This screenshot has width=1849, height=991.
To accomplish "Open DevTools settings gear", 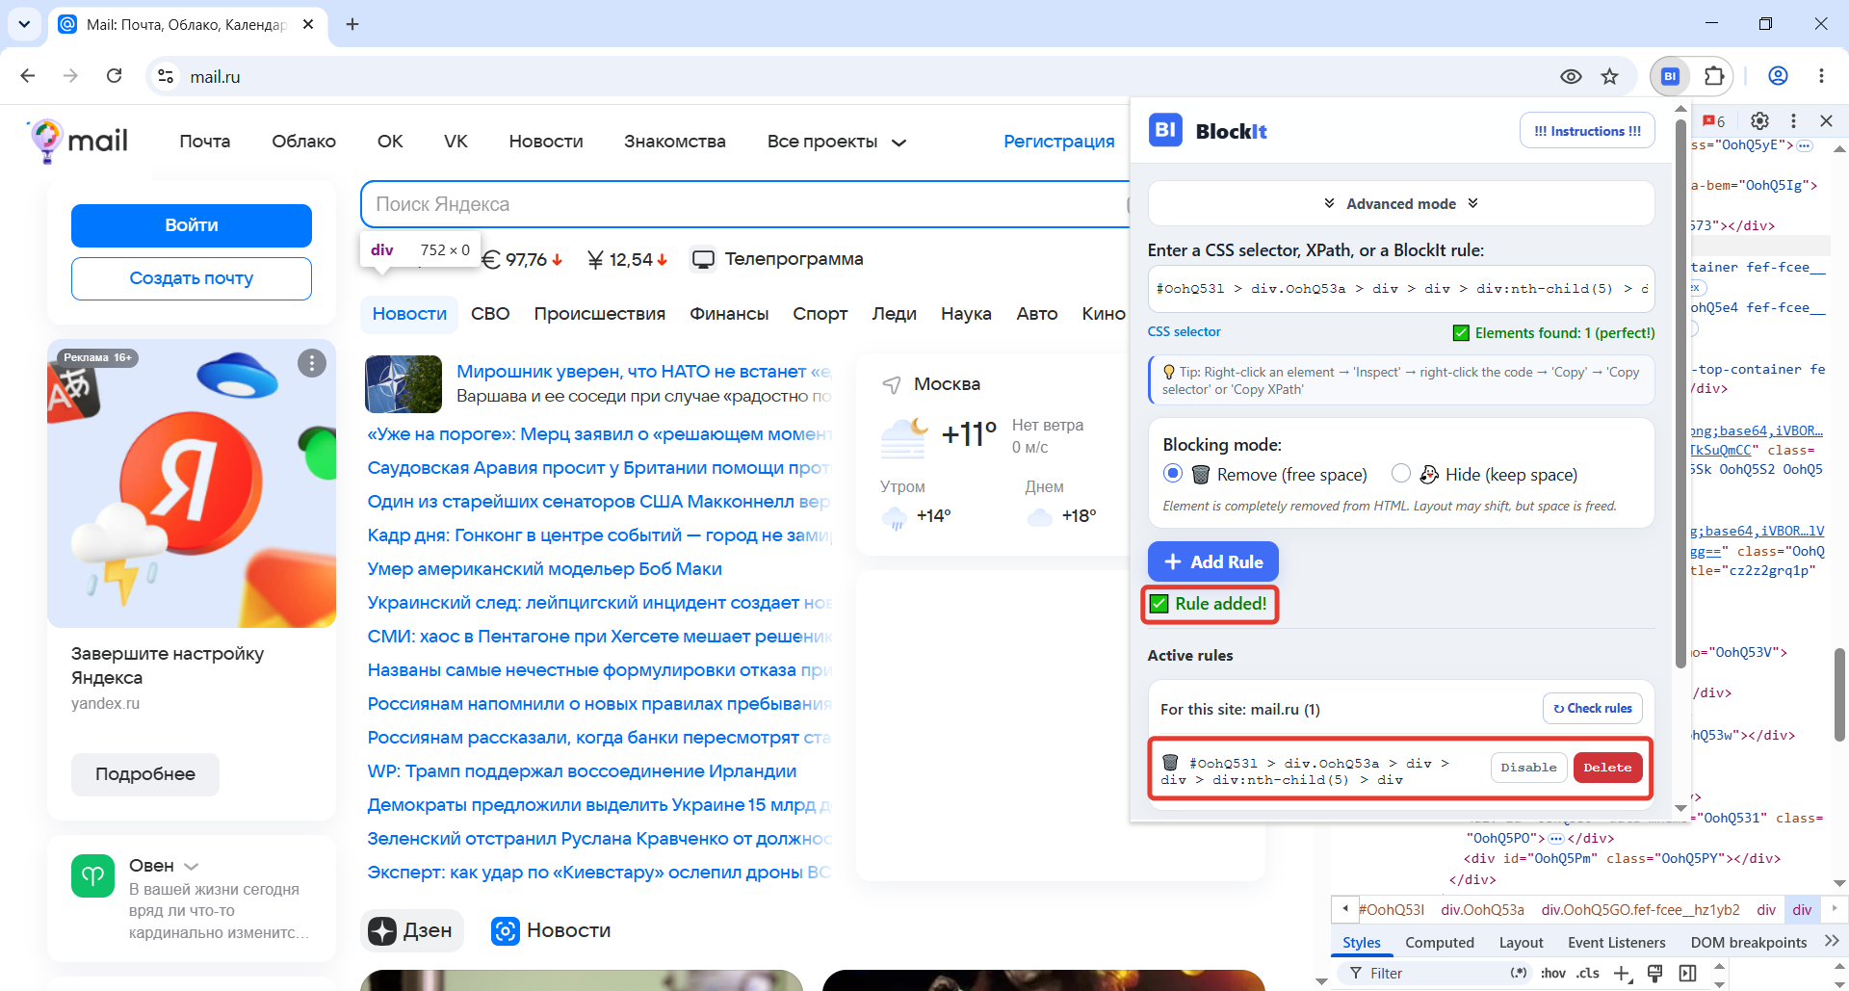I will click(x=1759, y=120).
